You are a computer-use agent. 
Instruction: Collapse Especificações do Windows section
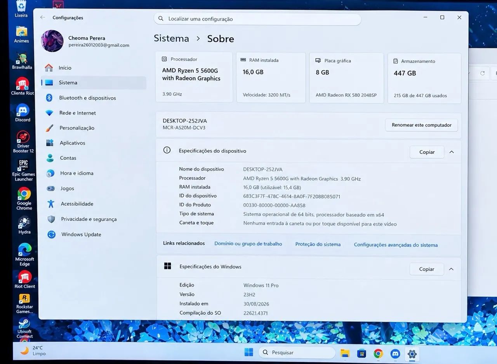pyautogui.click(x=451, y=269)
